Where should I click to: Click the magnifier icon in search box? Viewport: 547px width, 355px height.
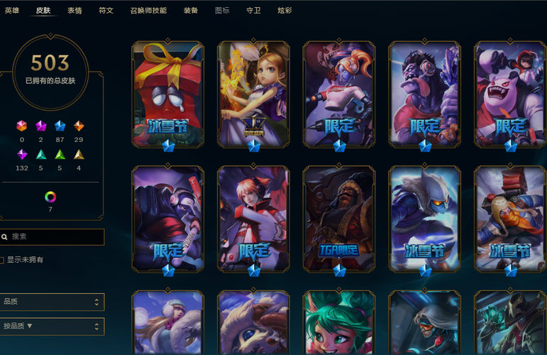point(4,237)
